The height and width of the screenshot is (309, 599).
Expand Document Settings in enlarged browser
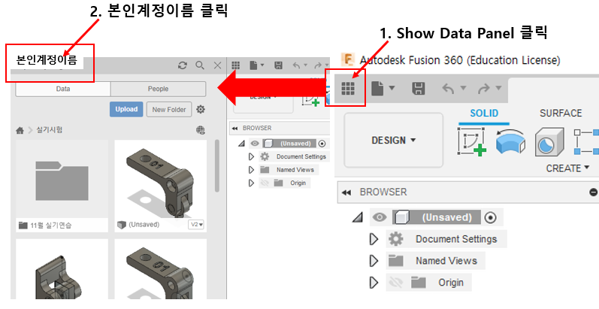click(374, 239)
